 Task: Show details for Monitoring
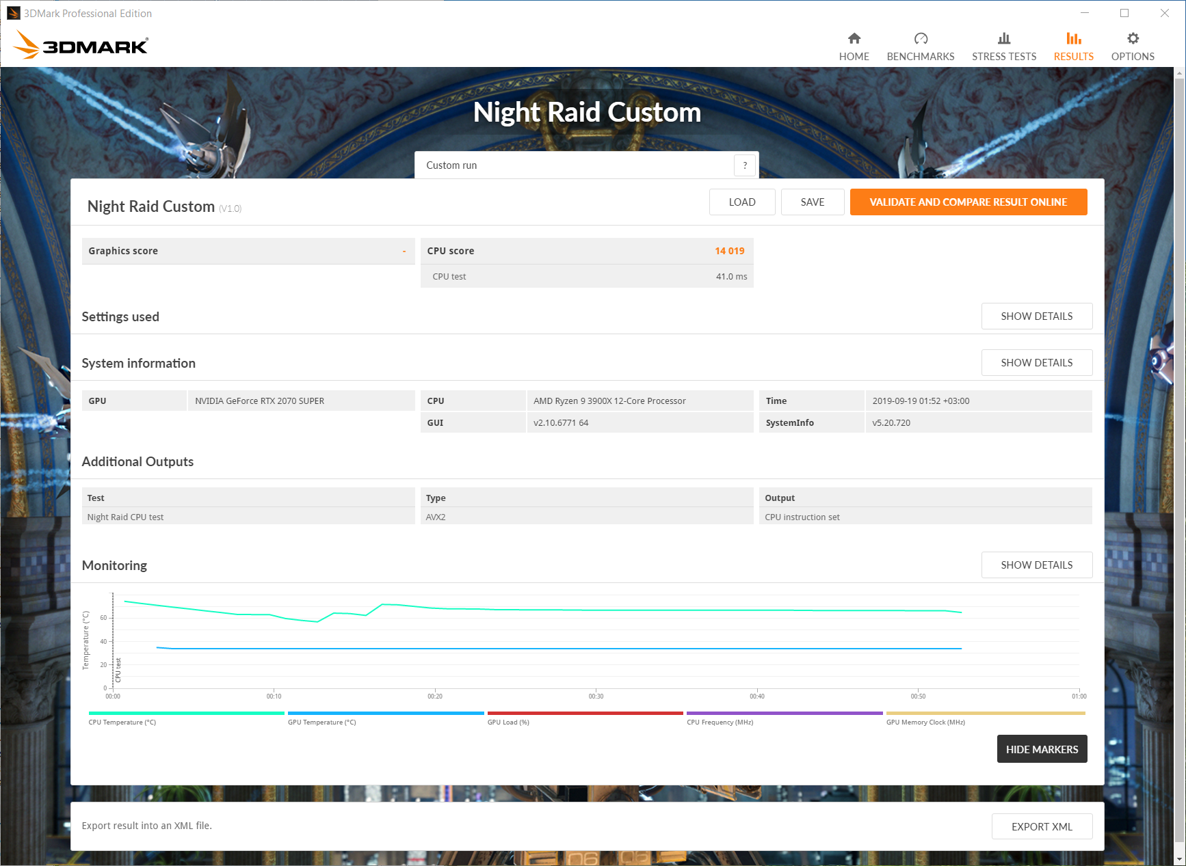click(1037, 565)
